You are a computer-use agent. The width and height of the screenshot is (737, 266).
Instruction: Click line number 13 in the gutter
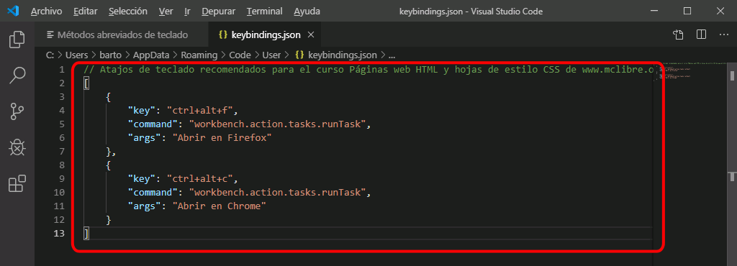[x=59, y=233]
